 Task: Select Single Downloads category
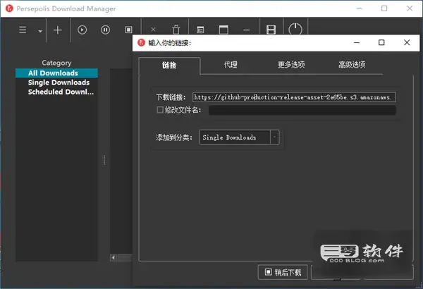click(56, 82)
